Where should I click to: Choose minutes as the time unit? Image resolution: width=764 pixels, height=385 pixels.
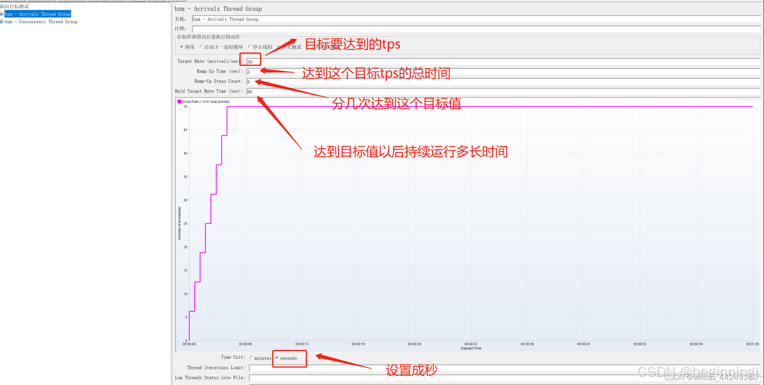pyautogui.click(x=261, y=358)
